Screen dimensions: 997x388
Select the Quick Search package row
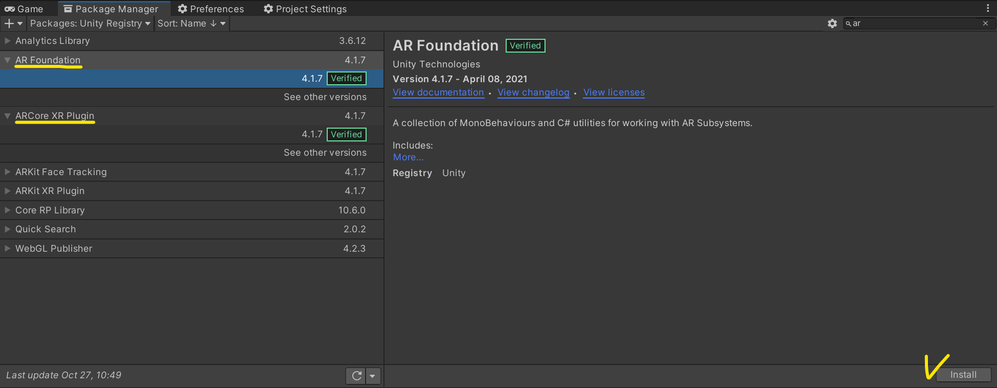[192, 229]
